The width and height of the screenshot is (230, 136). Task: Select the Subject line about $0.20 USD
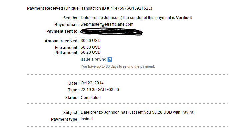tap(137, 112)
